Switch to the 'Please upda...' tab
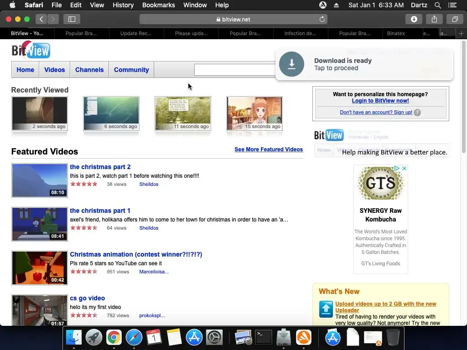Viewport: 467px width, 350px height. pyautogui.click(x=191, y=33)
